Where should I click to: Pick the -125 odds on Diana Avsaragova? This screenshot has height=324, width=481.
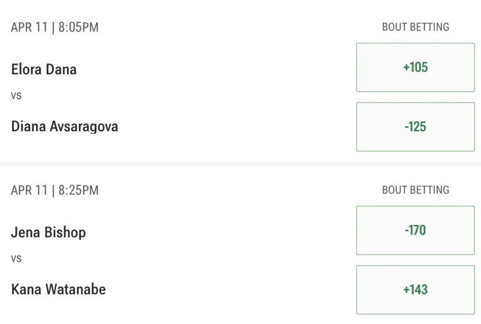415,127
